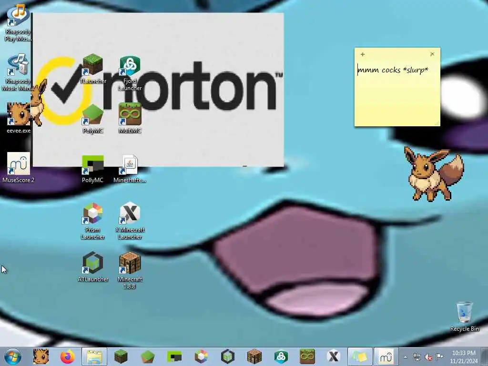Click the Fjord Launcher taskbar icon

click(x=281, y=356)
